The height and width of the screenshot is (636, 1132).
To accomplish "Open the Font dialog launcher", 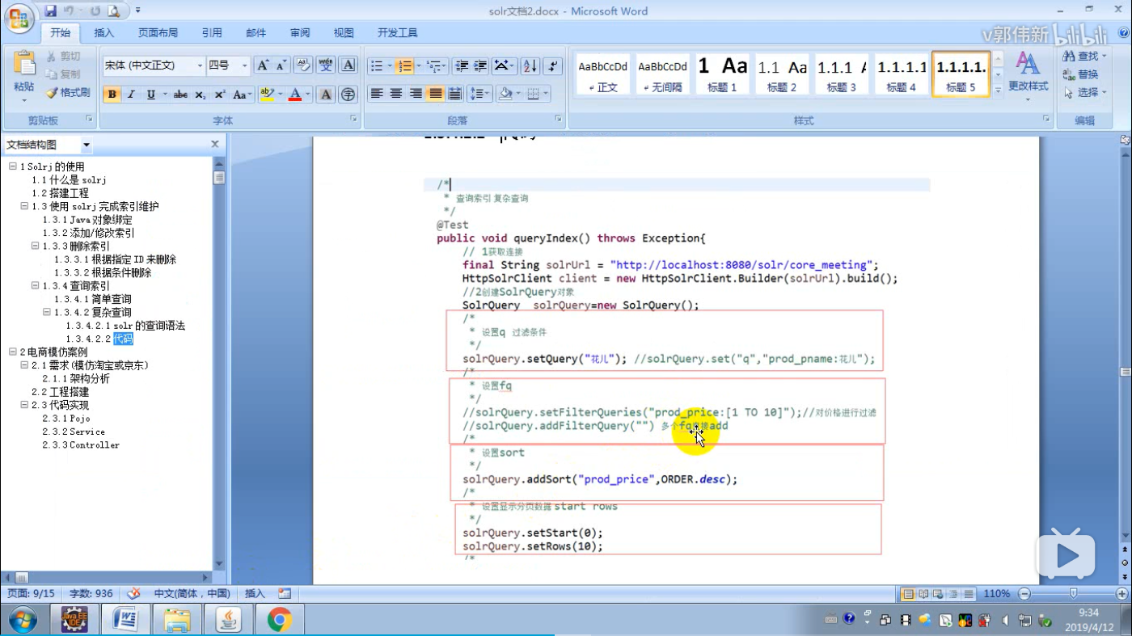I will pos(353,119).
